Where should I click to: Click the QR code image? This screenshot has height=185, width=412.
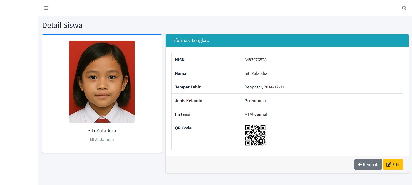(255, 135)
